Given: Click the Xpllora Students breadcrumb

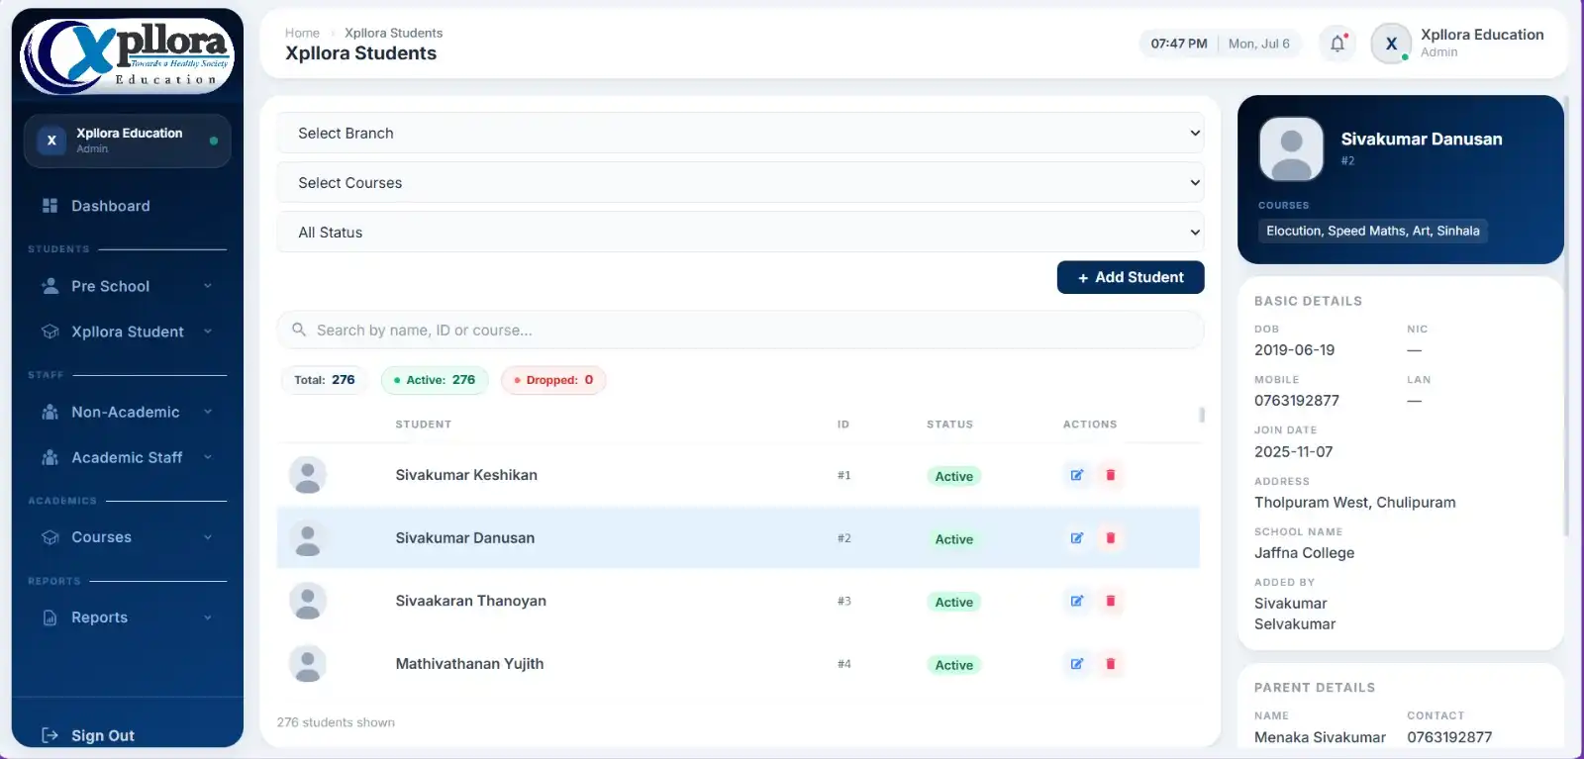Looking at the screenshot, I should point(393,33).
